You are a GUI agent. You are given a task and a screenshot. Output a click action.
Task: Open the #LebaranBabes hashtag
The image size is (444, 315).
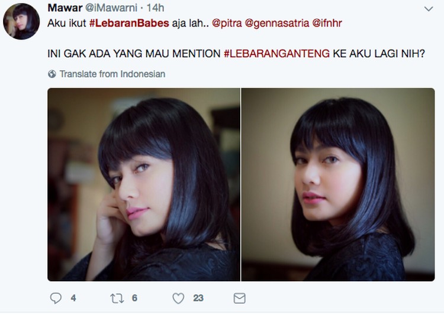pyautogui.click(x=129, y=23)
